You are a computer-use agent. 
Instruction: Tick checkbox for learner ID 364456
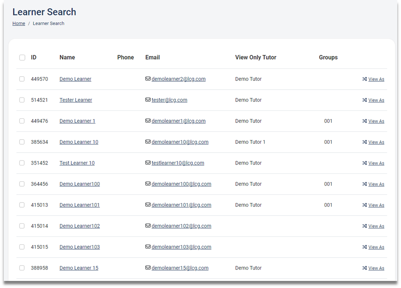click(22, 184)
